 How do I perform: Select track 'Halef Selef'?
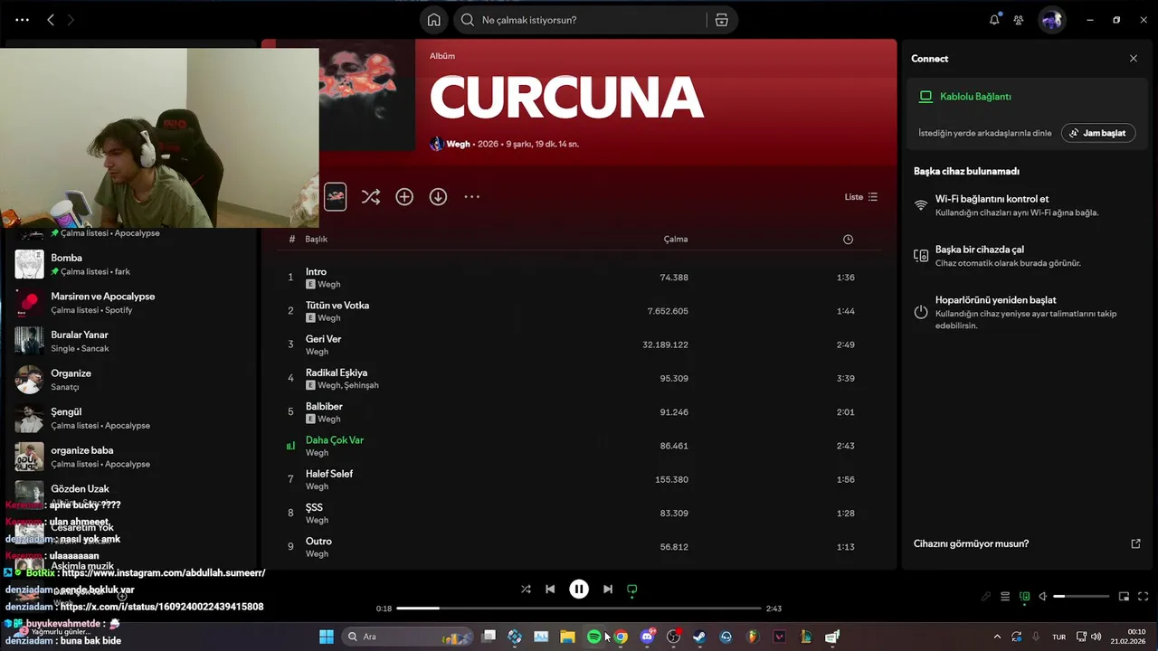328,473
